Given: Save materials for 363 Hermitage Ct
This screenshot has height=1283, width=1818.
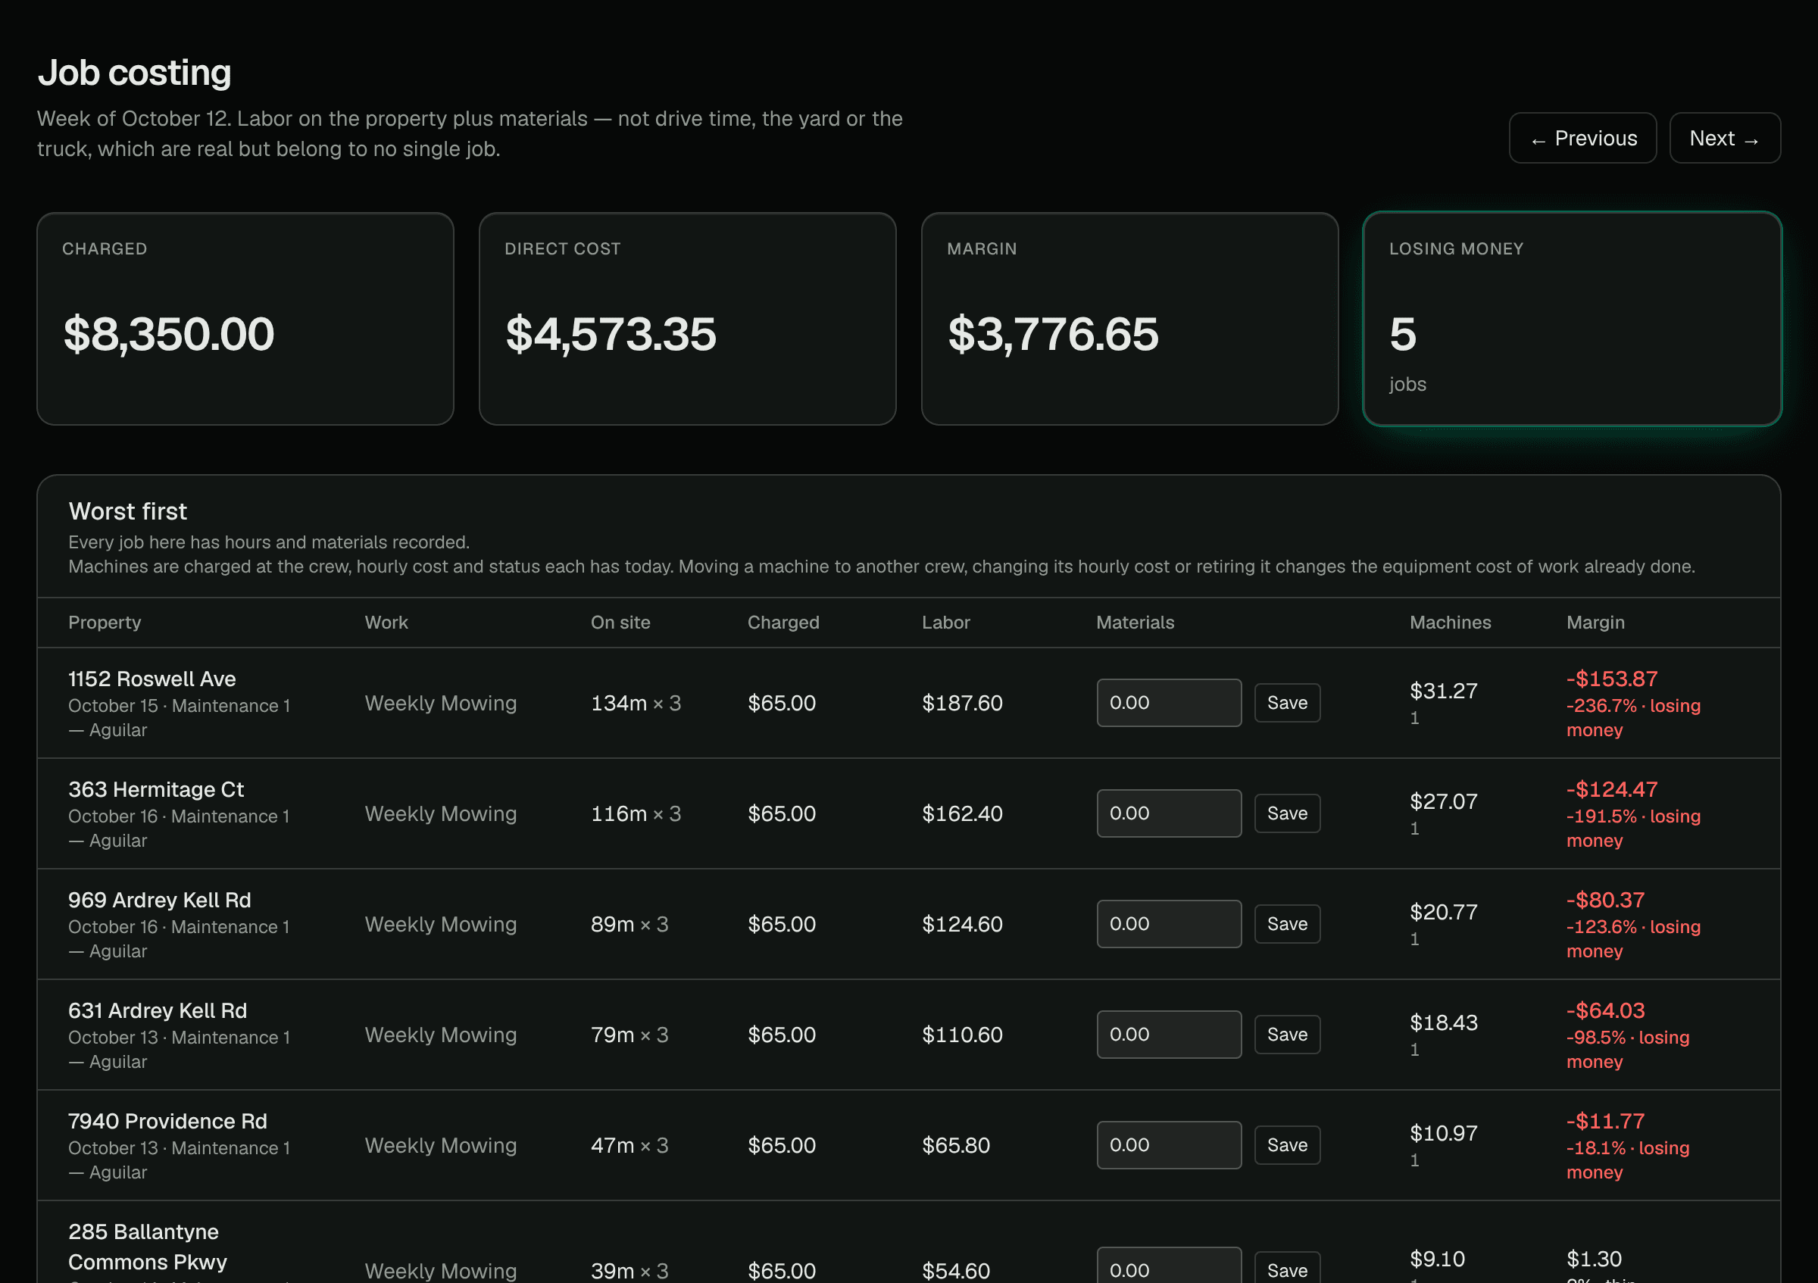Looking at the screenshot, I should tap(1287, 813).
